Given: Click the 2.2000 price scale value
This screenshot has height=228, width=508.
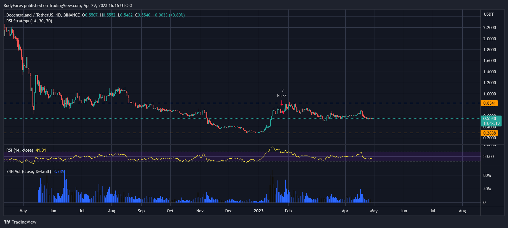Looking at the screenshot, I should coord(490,28).
